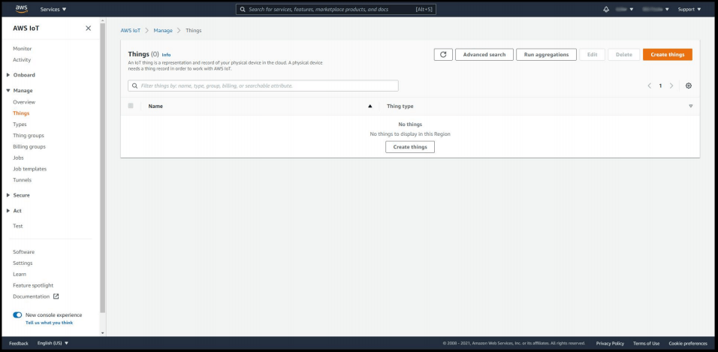Image resolution: width=718 pixels, height=352 pixels.
Task: Open Software in sidebar
Action: click(x=24, y=251)
